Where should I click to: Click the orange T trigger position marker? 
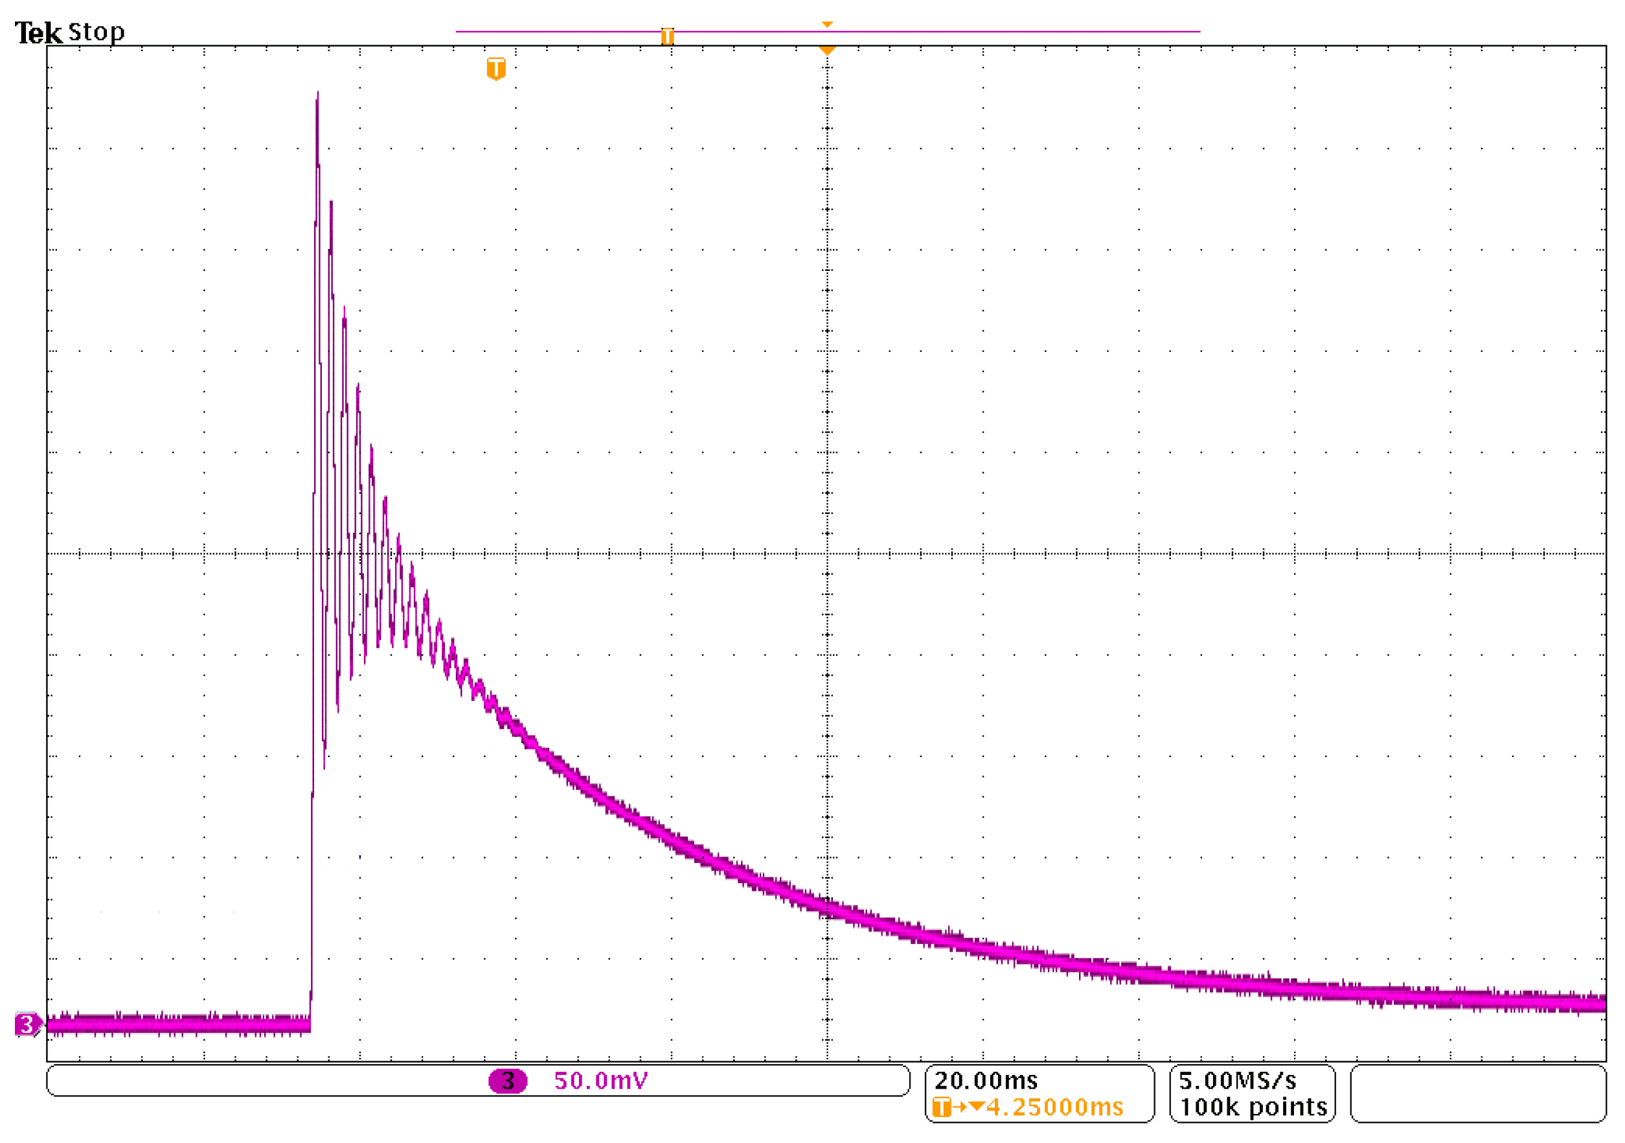tap(496, 69)
